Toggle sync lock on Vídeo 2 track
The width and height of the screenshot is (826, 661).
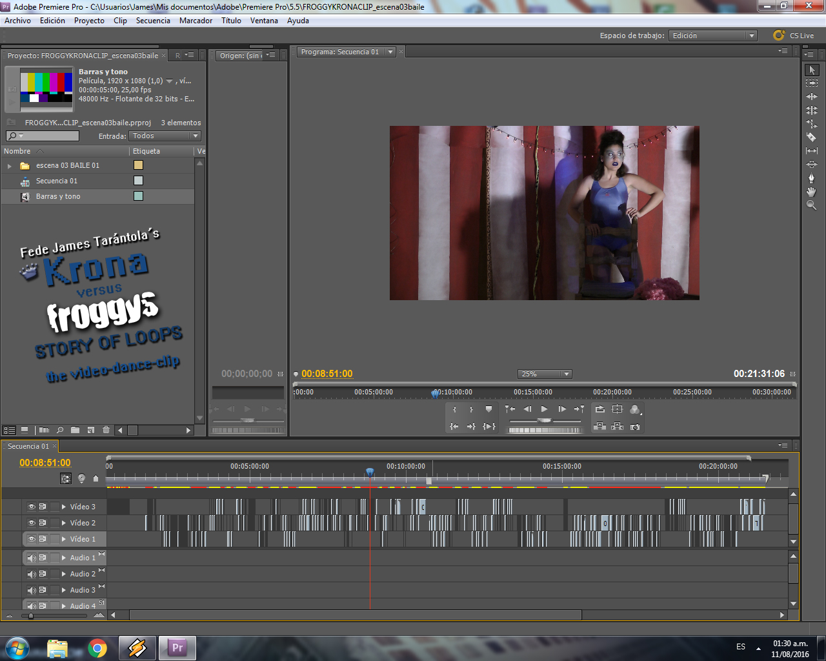(x=43, y=523)
